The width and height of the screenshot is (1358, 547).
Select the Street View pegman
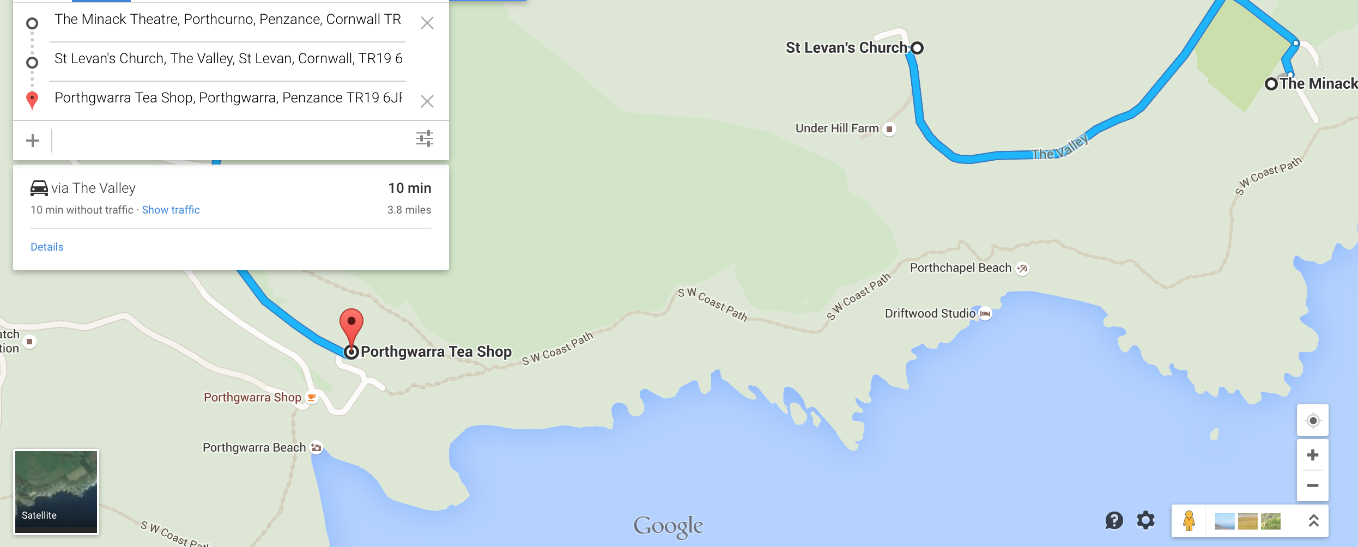[1189, 521]
